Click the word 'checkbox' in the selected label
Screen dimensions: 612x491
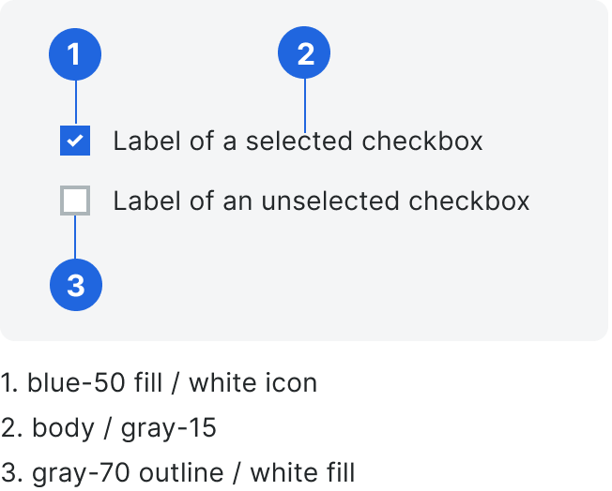[x=422, y=141]
